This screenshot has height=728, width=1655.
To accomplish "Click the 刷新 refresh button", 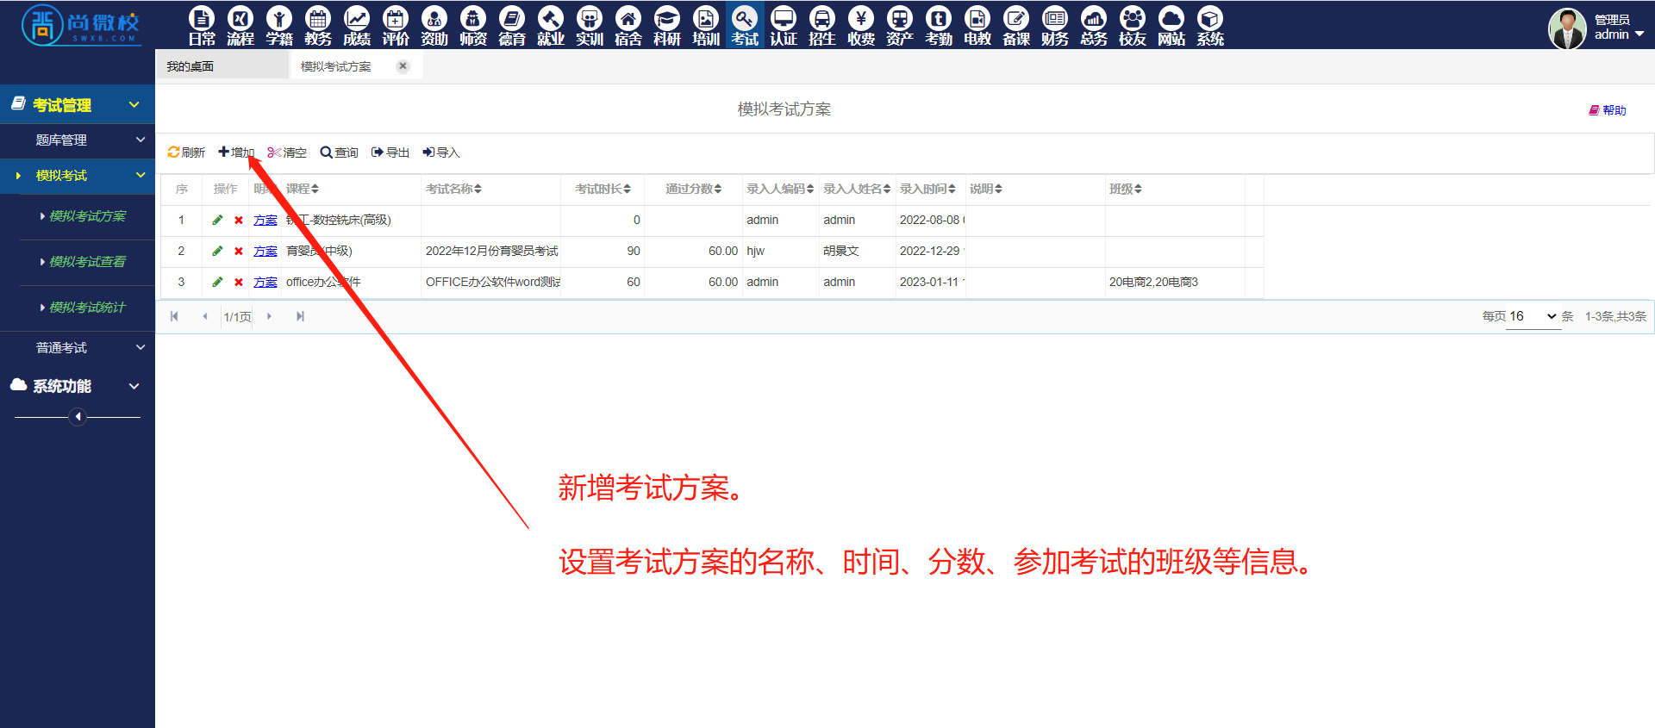I will pyautogui.click(x=186, y=152).
